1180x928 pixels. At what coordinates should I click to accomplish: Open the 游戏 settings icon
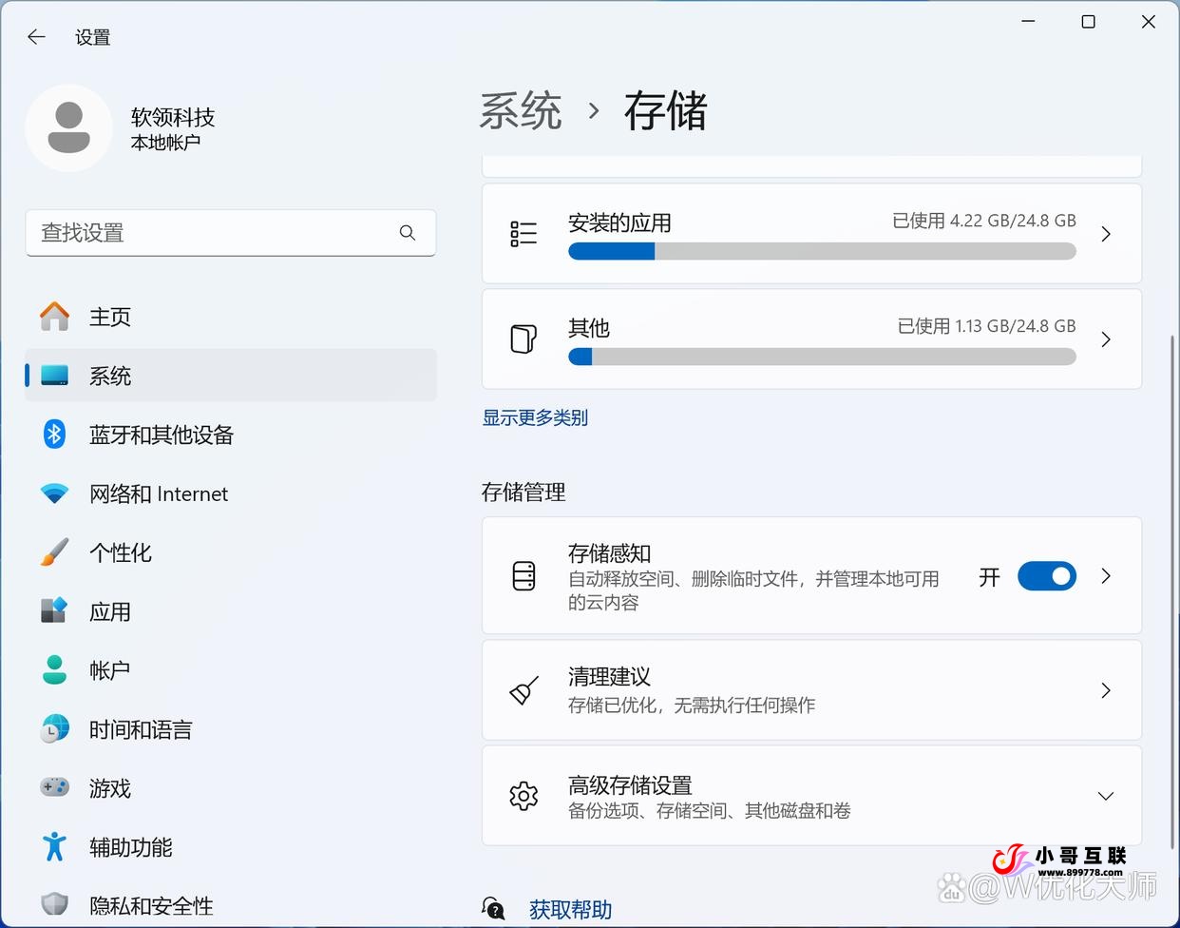coord(54,787)
